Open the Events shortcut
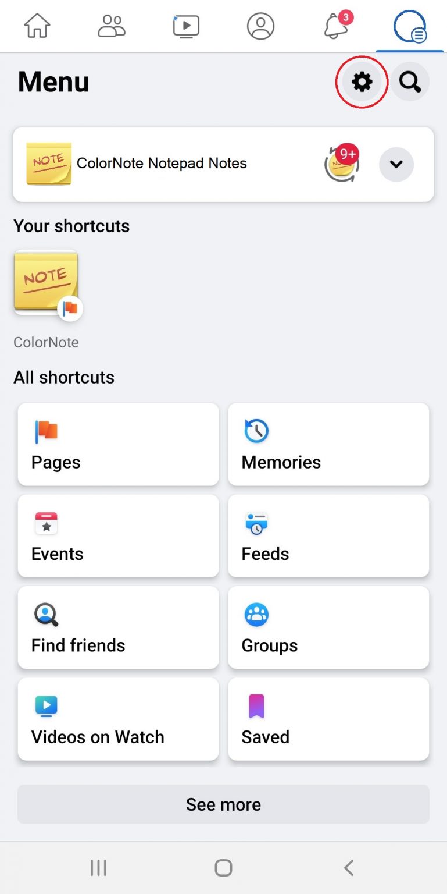 [119, 536]
